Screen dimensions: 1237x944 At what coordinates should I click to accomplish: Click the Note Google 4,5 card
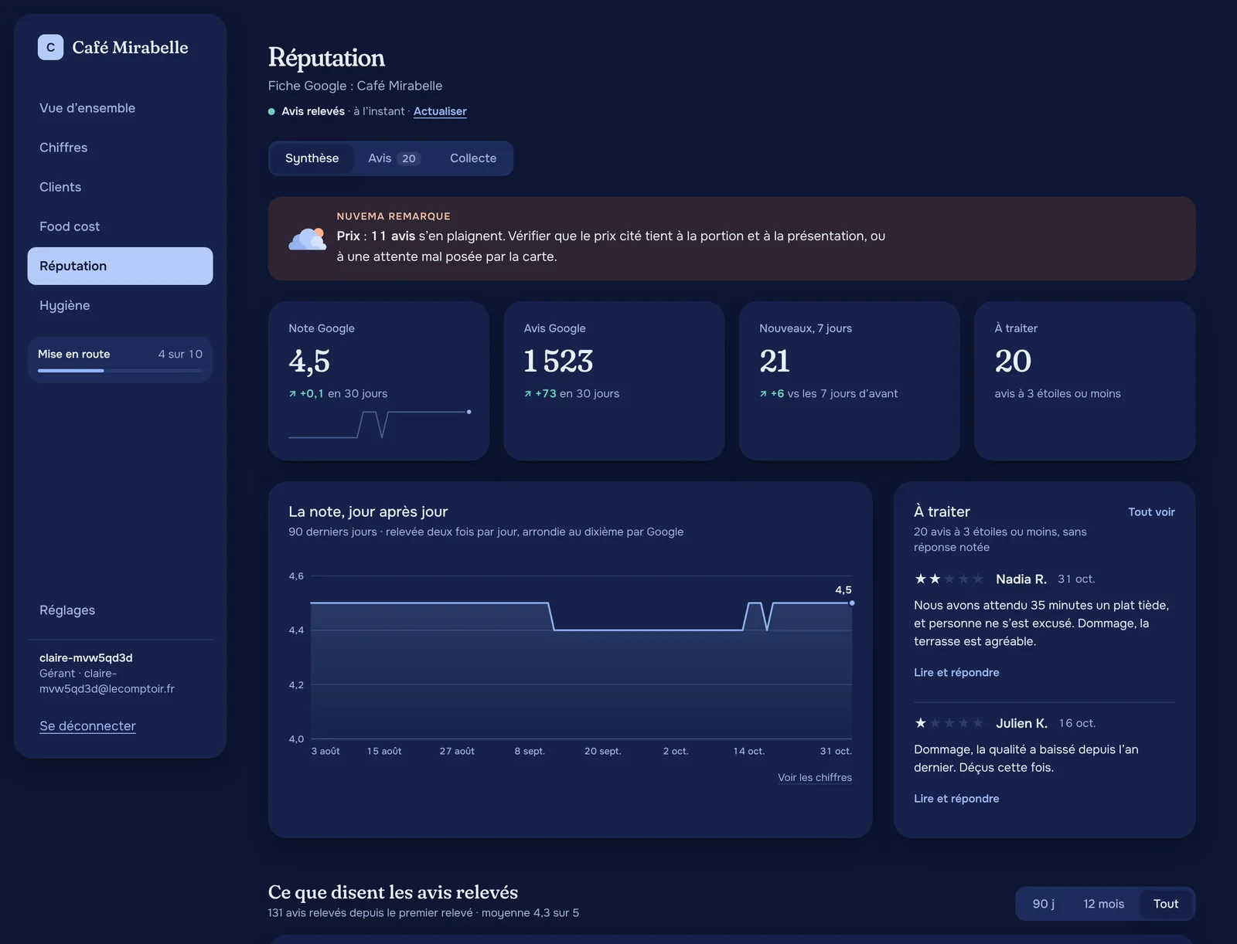pyautogui.click(x=379, y=381)
